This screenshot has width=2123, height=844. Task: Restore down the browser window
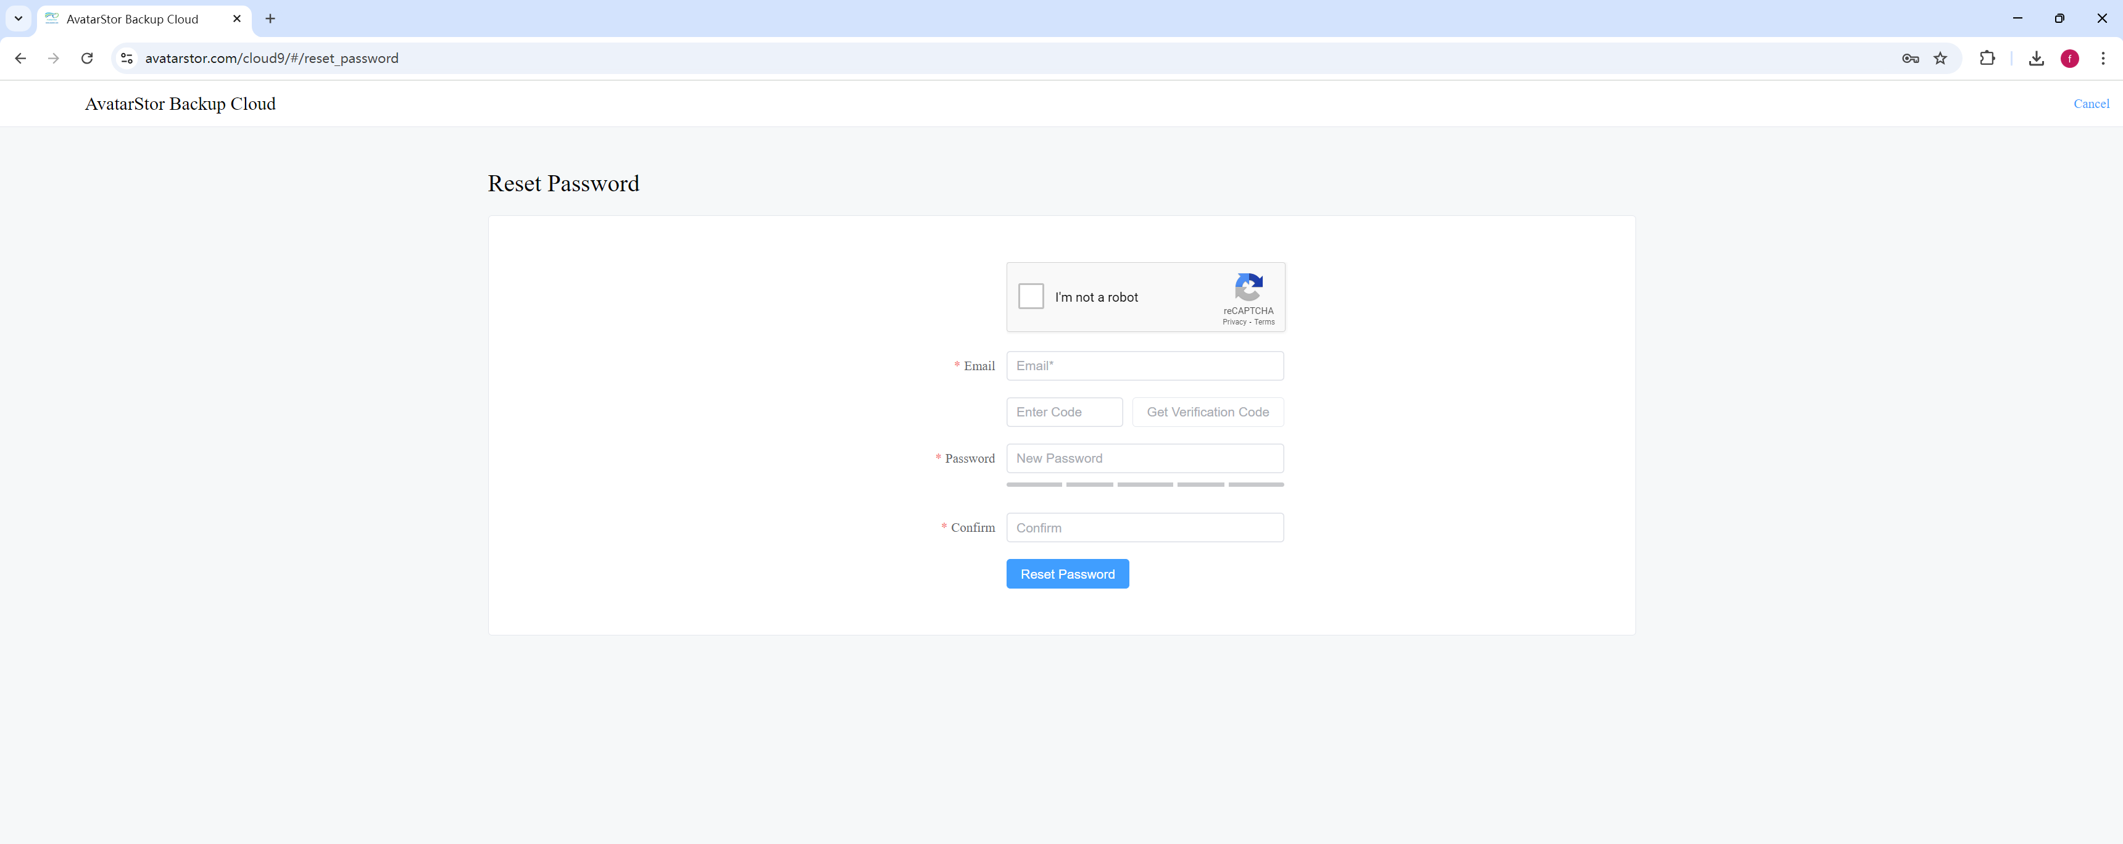pyautogui.click(x=2059, y=18)
